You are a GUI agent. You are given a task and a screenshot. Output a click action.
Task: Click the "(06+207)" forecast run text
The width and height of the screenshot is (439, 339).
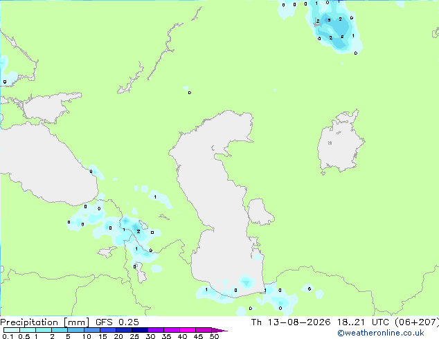tap(417, 322)
